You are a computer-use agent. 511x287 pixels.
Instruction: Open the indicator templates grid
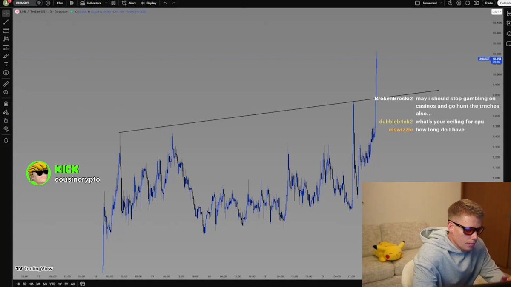pyautogui.click(x=113, y=3)
